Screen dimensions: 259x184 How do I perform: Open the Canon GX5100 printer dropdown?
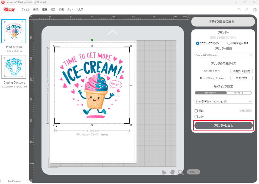point(224,55)
